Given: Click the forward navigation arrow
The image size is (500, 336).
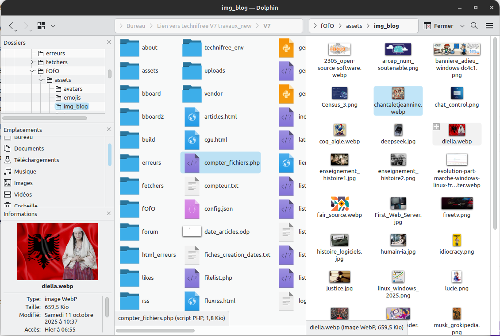Looking at the screenshot, I should tap(26, 26).
